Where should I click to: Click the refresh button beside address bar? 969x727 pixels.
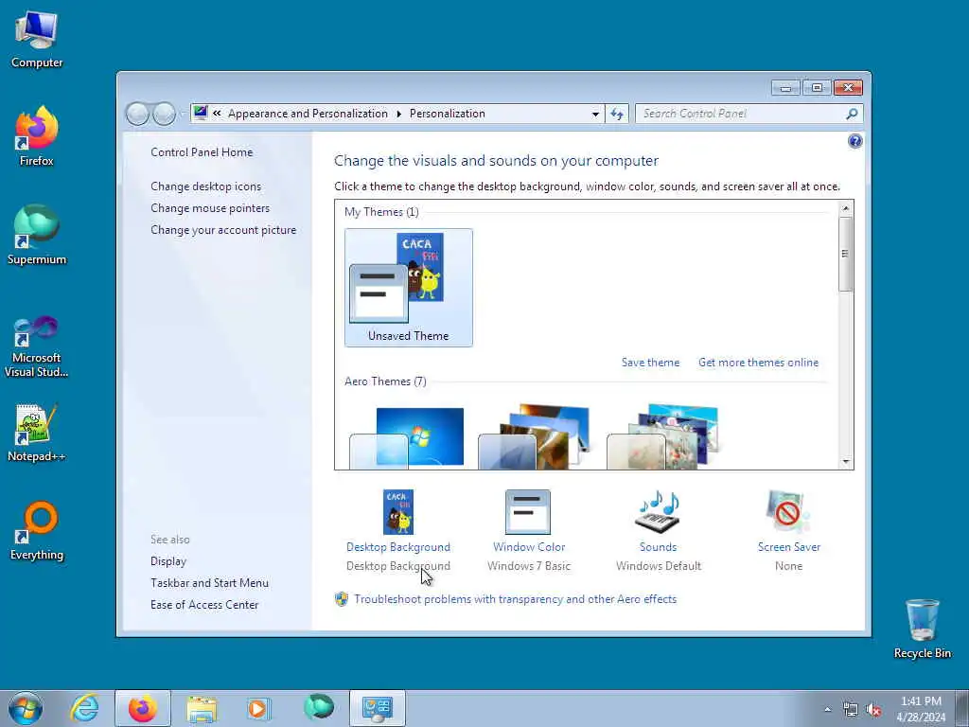point(617,114)
